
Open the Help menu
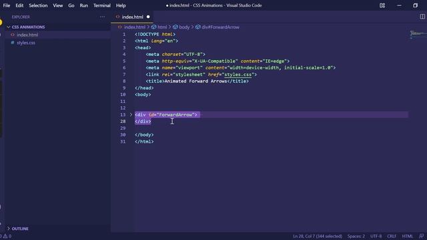[121, 5]
